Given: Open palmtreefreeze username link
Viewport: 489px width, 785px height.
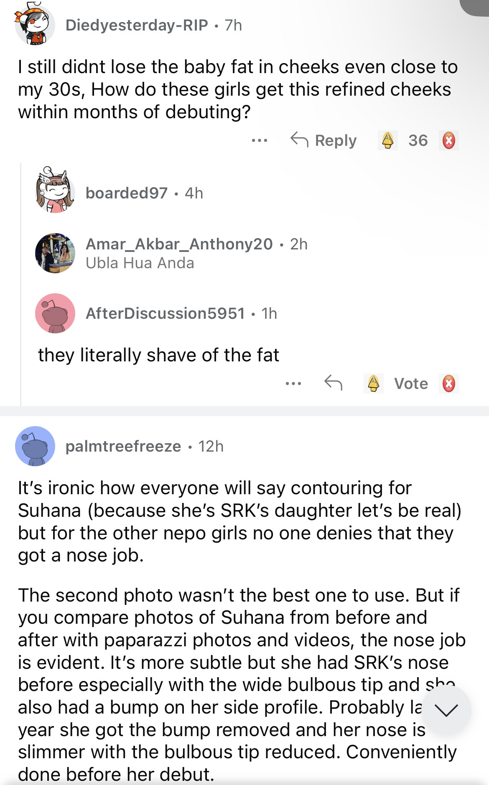Looking at the screenshot, I should pyautogui.click(x=123, y=446).
